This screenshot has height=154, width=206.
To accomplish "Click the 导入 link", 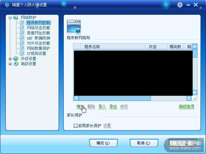I will (x=102, y=107).
